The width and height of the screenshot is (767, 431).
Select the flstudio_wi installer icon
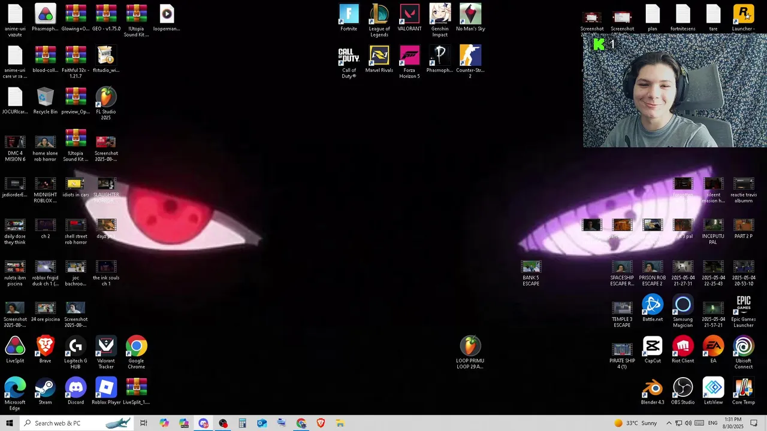(106, 59)
